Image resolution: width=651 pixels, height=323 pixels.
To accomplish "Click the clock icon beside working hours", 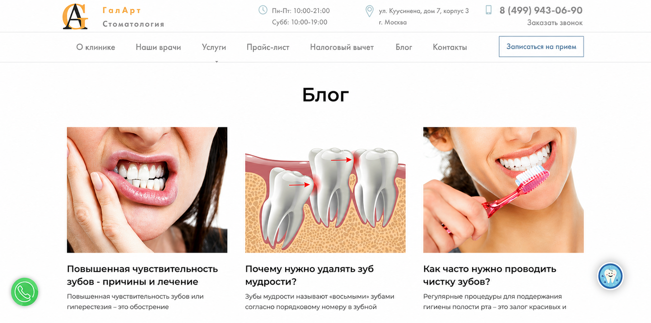I will click(263, 10).
